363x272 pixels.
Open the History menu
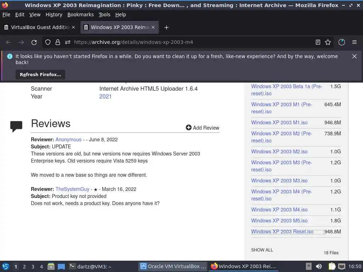(x=54, y=15)
